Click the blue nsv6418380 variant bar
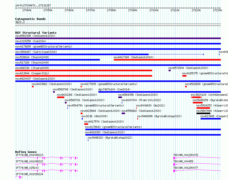Screen dimensions: 228x180 click(153, 135)
